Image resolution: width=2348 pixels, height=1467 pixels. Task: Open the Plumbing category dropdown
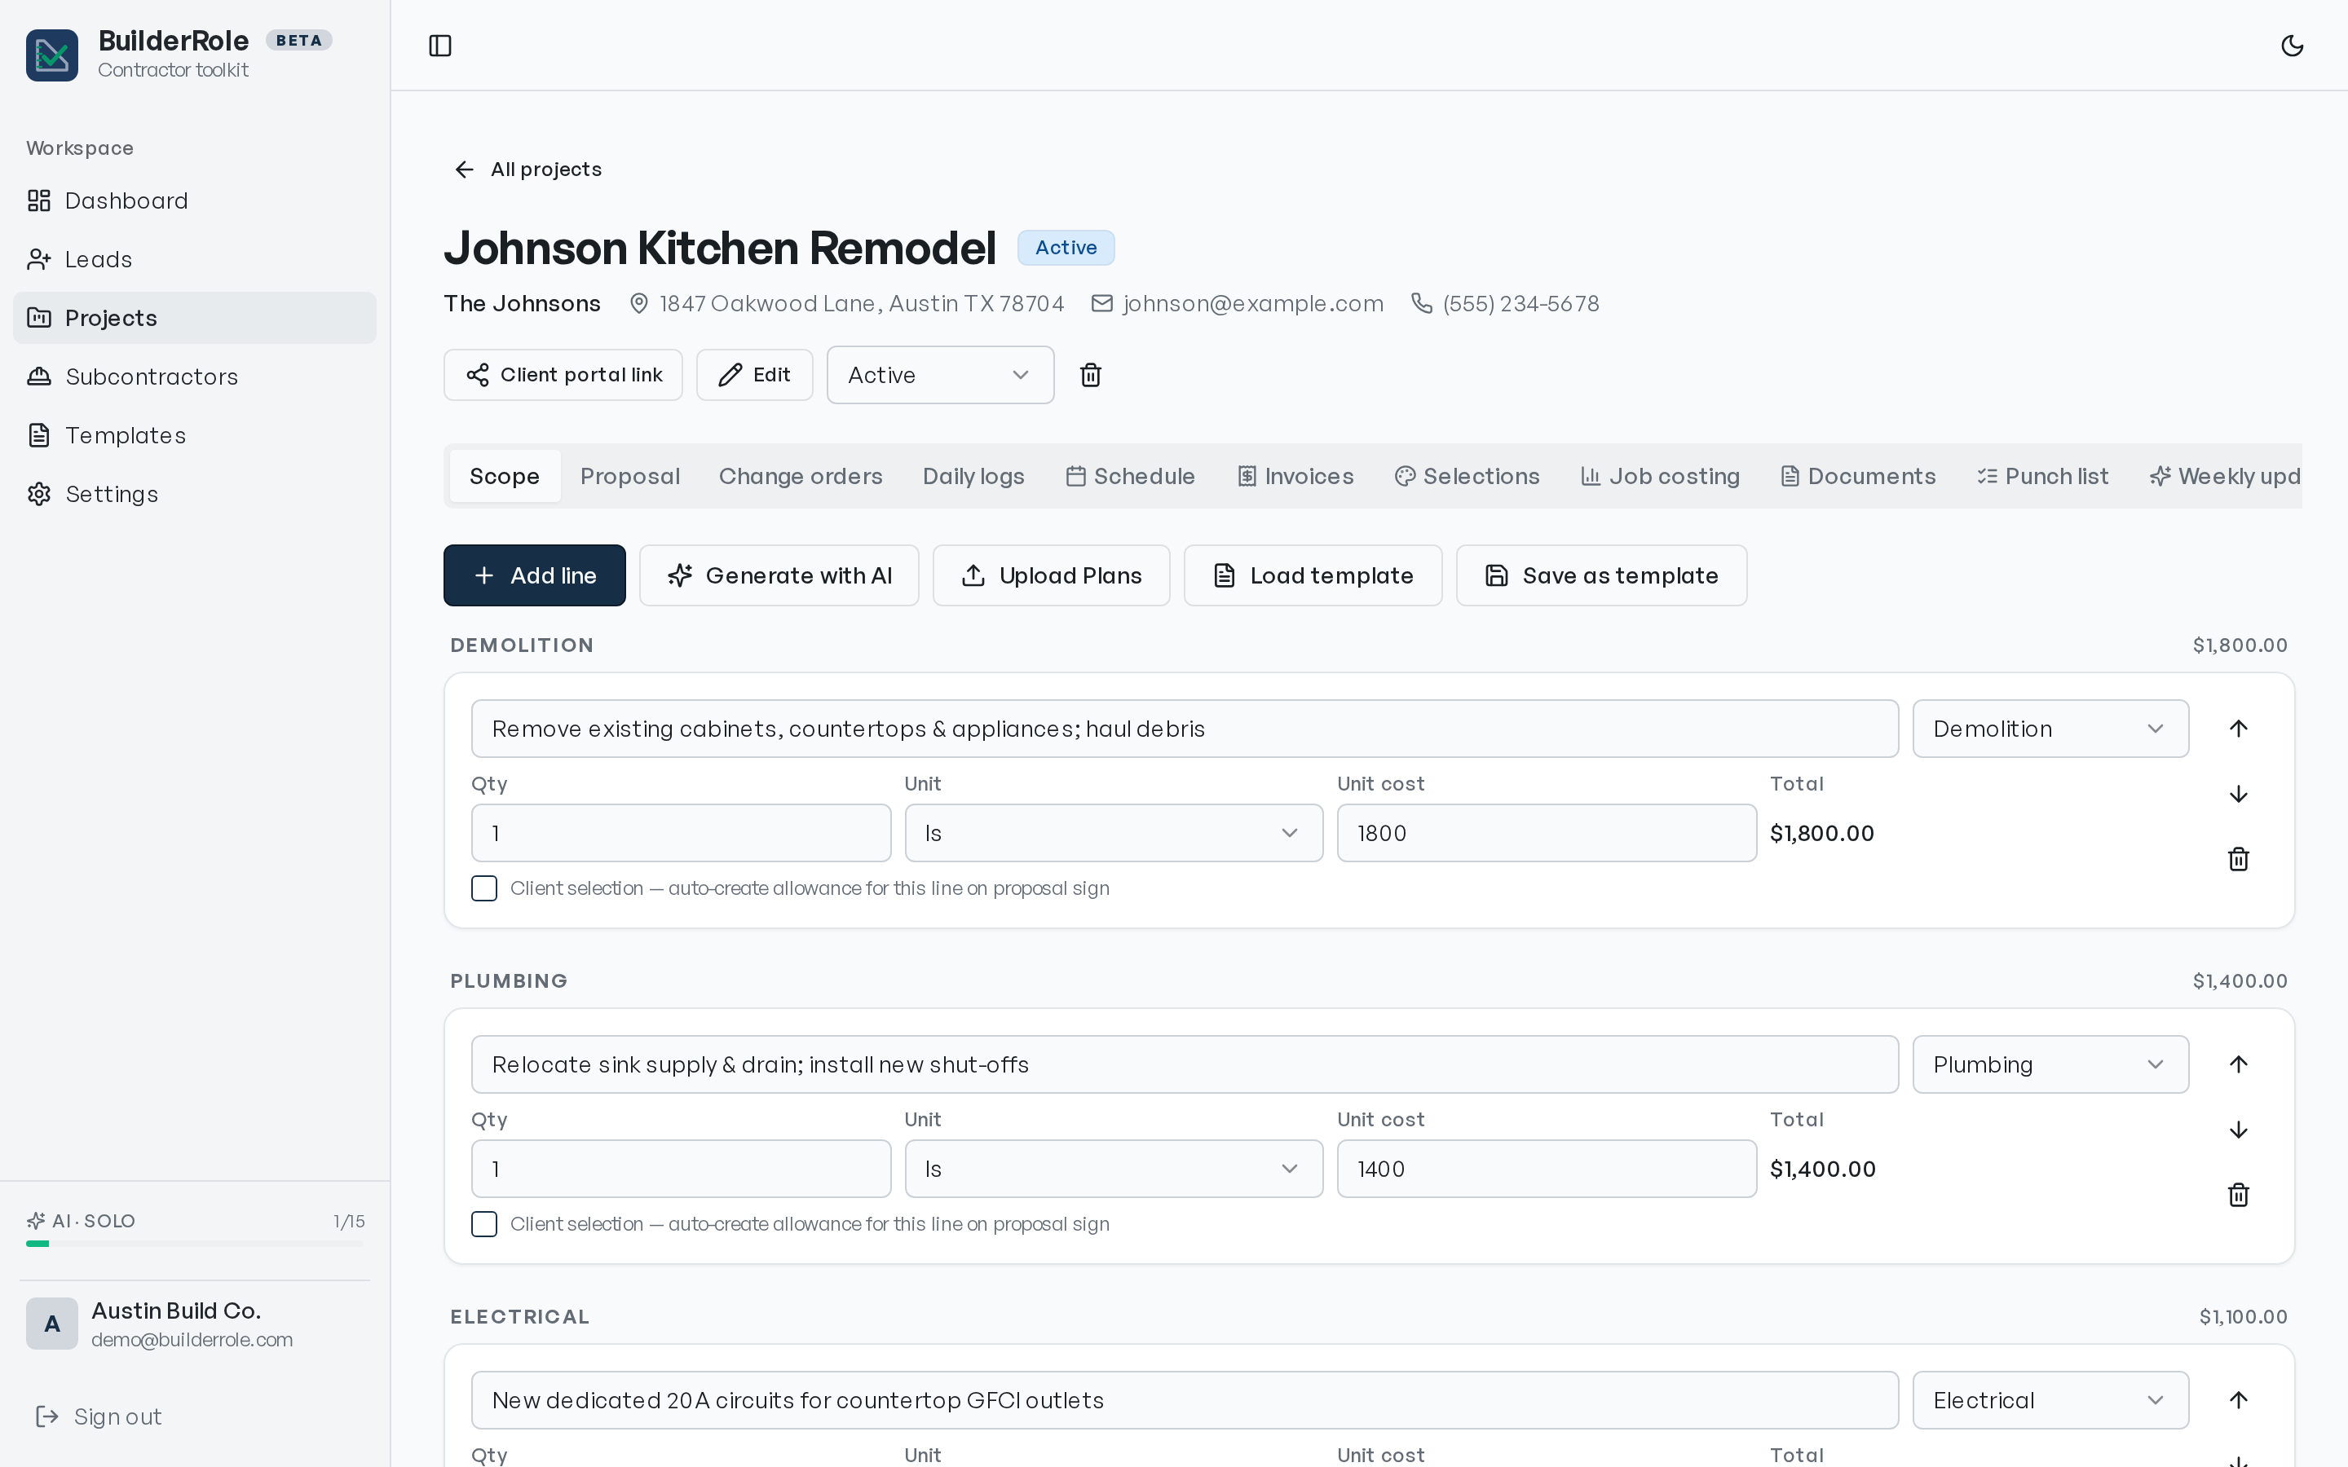[x=2050, y=1064]
